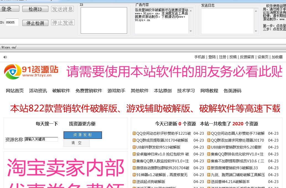Click the disabled 停止发送 button
The width and height of the screenshot is (286, 188).
click(63, 23)
